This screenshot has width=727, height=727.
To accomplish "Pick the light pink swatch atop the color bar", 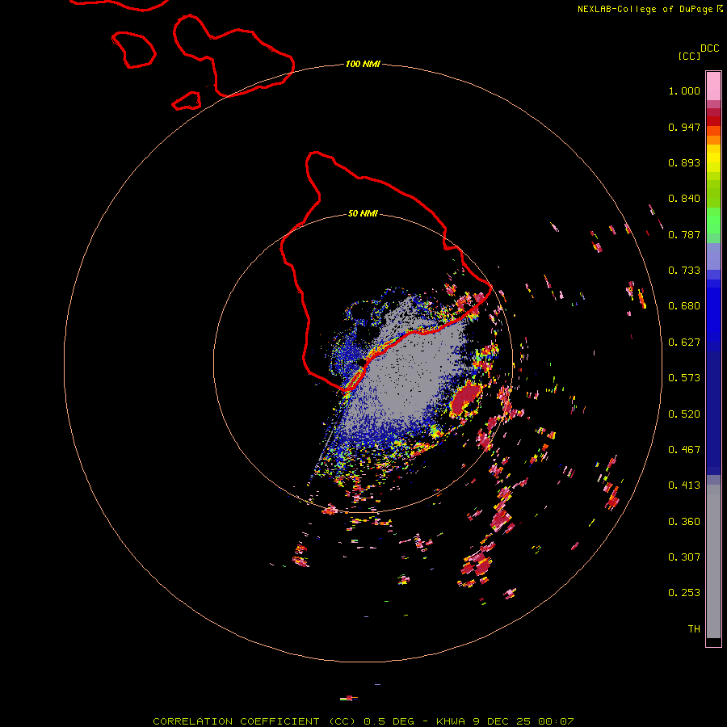I will click(x=713, y=86).
